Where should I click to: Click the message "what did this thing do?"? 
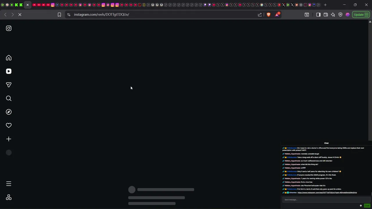(310, 164)
